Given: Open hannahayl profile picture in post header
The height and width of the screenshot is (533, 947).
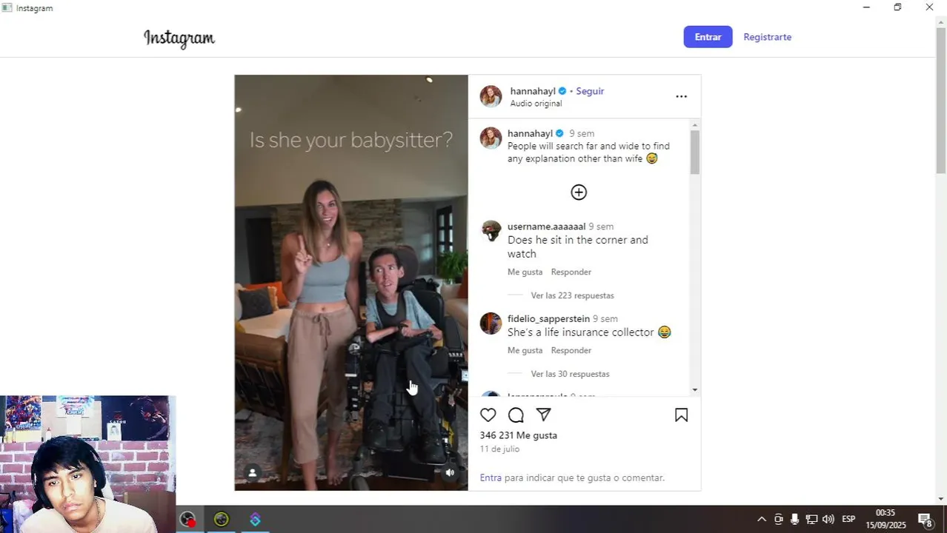Looking at the screenshot, I should point(491,96).
